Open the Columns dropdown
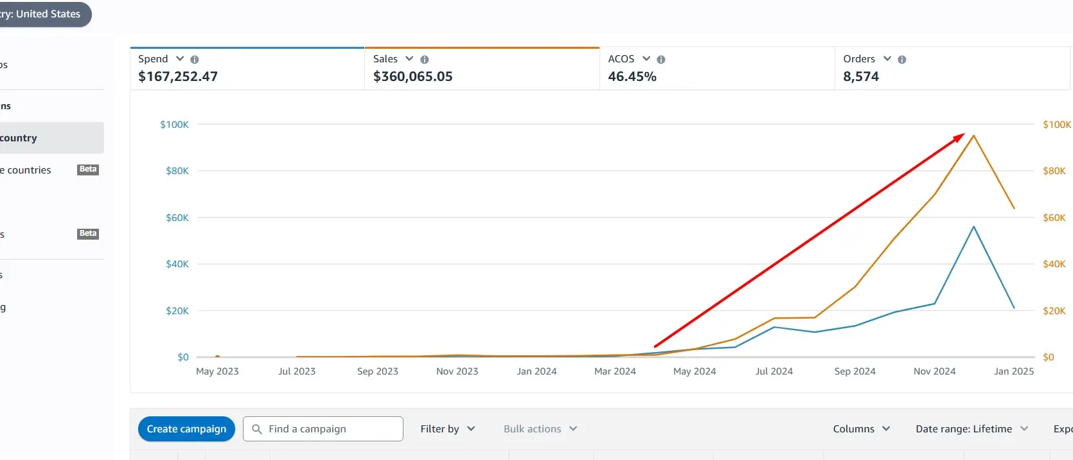Screen dimensions: 1073x460 click(862, 429)
